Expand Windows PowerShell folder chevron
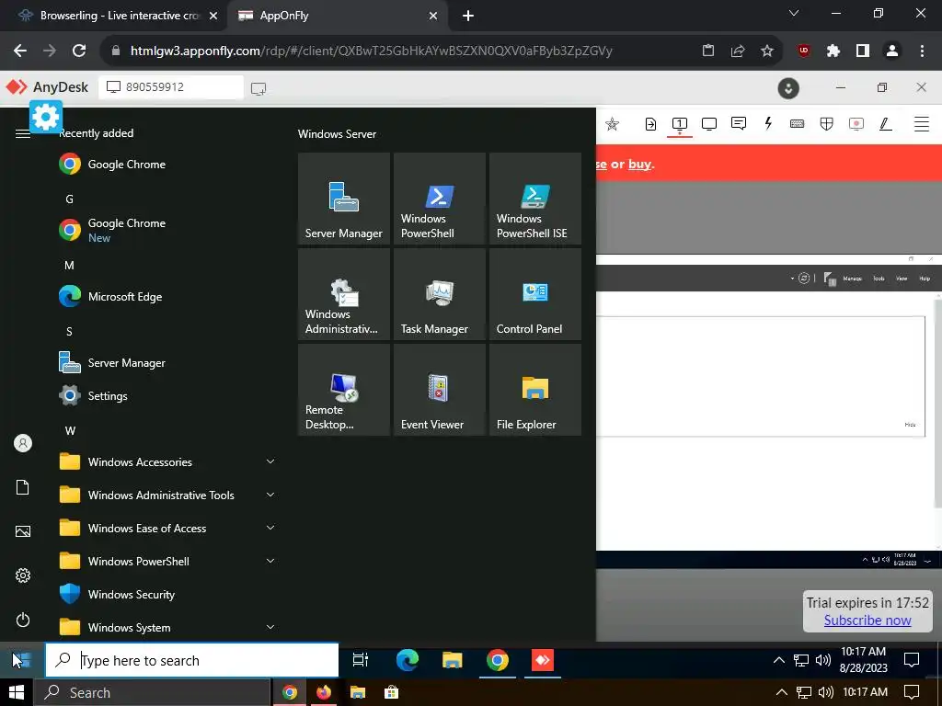The height and width of the screenshot is (706, 942). pos(270,561)
